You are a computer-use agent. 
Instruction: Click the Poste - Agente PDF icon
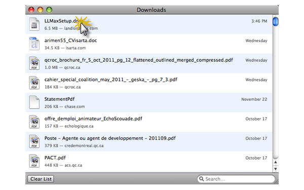[x=34, y=141]
